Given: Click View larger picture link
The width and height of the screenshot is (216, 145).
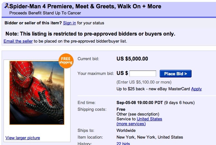Looking at the screenshot, I should pyautogui.click(x=23, y=138).
